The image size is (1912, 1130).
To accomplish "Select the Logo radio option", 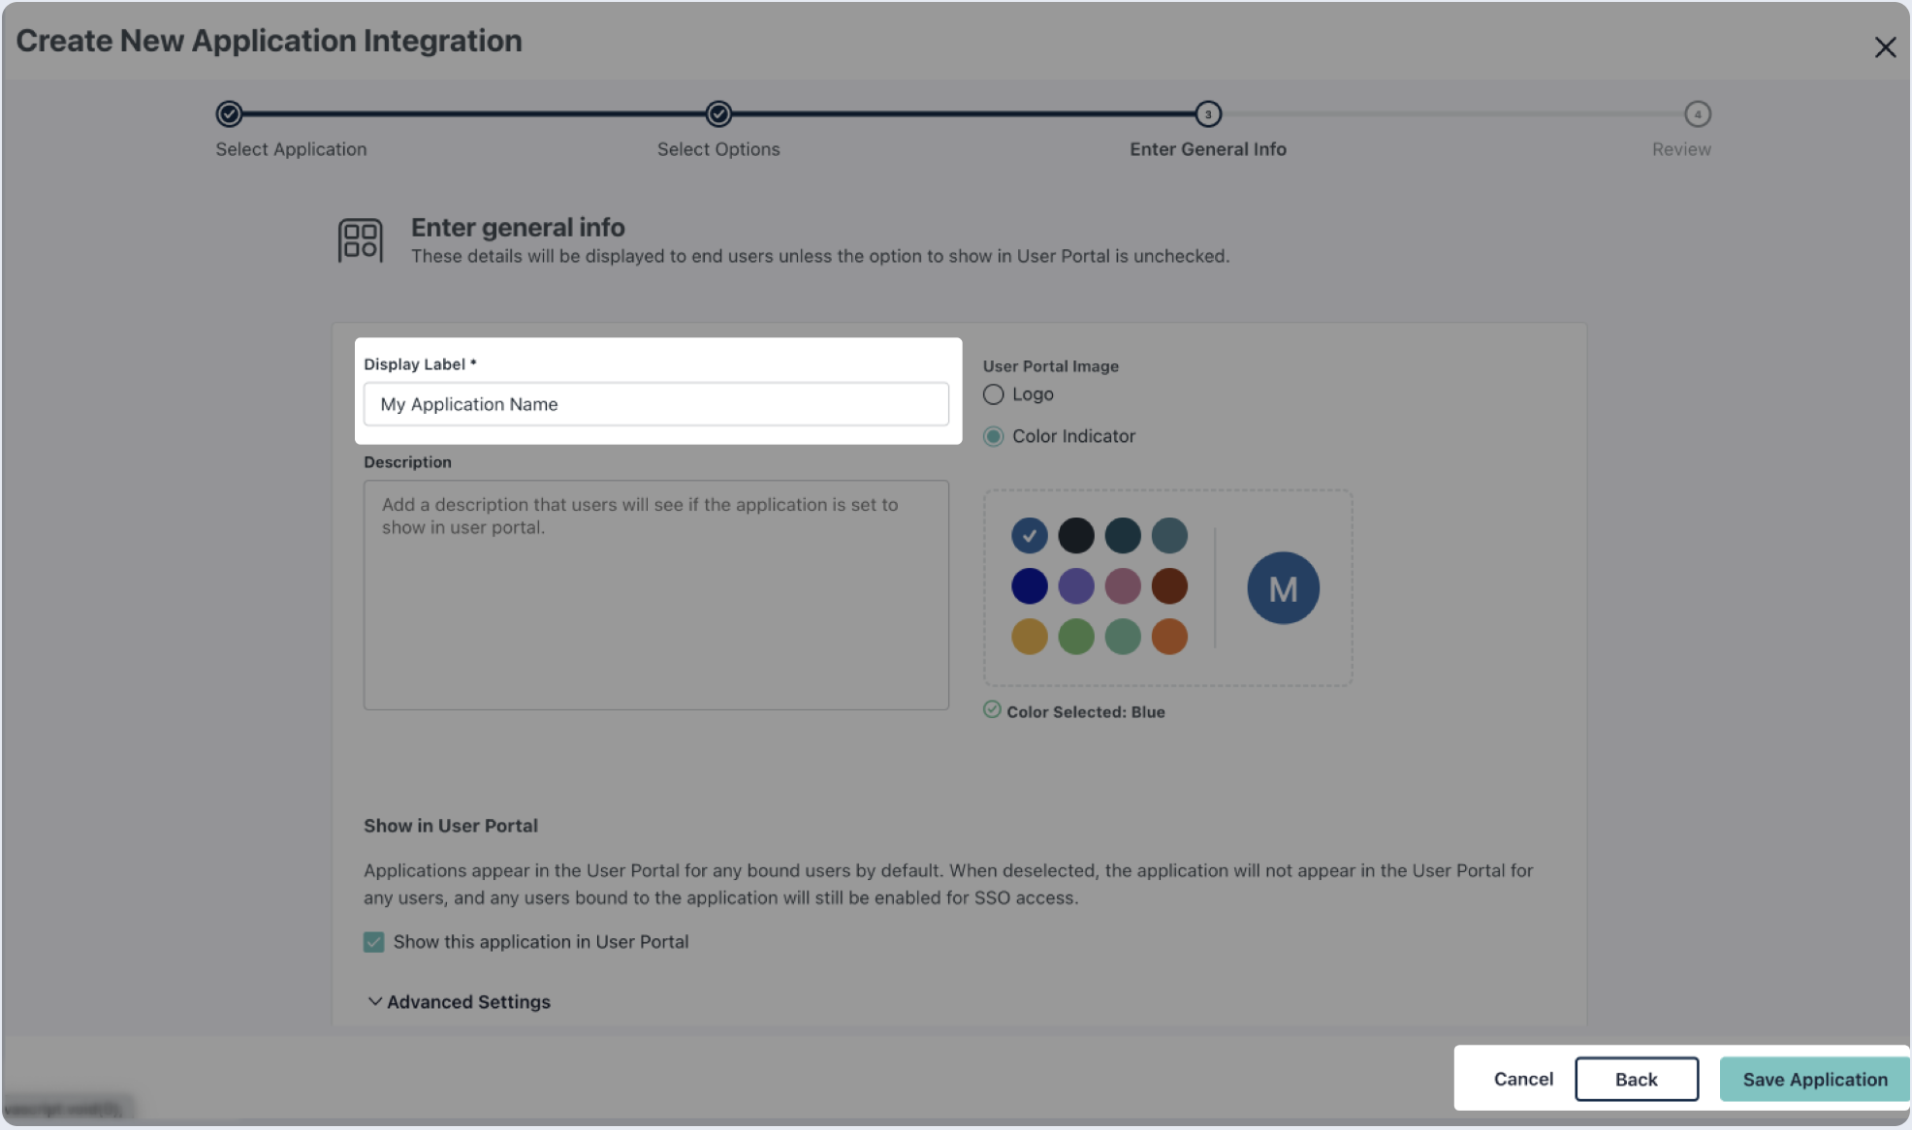I will (993, 394).
